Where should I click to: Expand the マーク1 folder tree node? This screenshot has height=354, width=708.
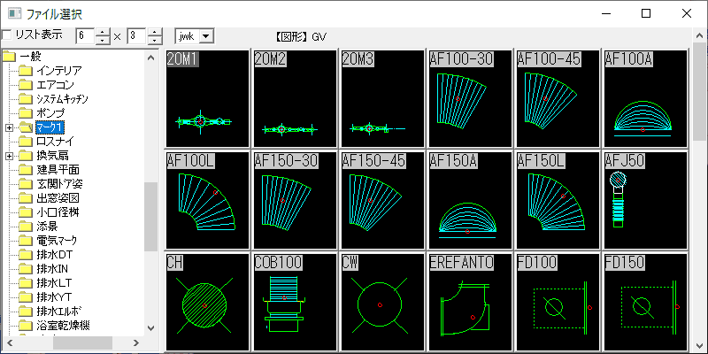coord(9,127)
